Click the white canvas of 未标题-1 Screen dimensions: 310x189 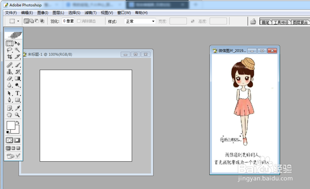pyautogui.click(x=86, y=115)
